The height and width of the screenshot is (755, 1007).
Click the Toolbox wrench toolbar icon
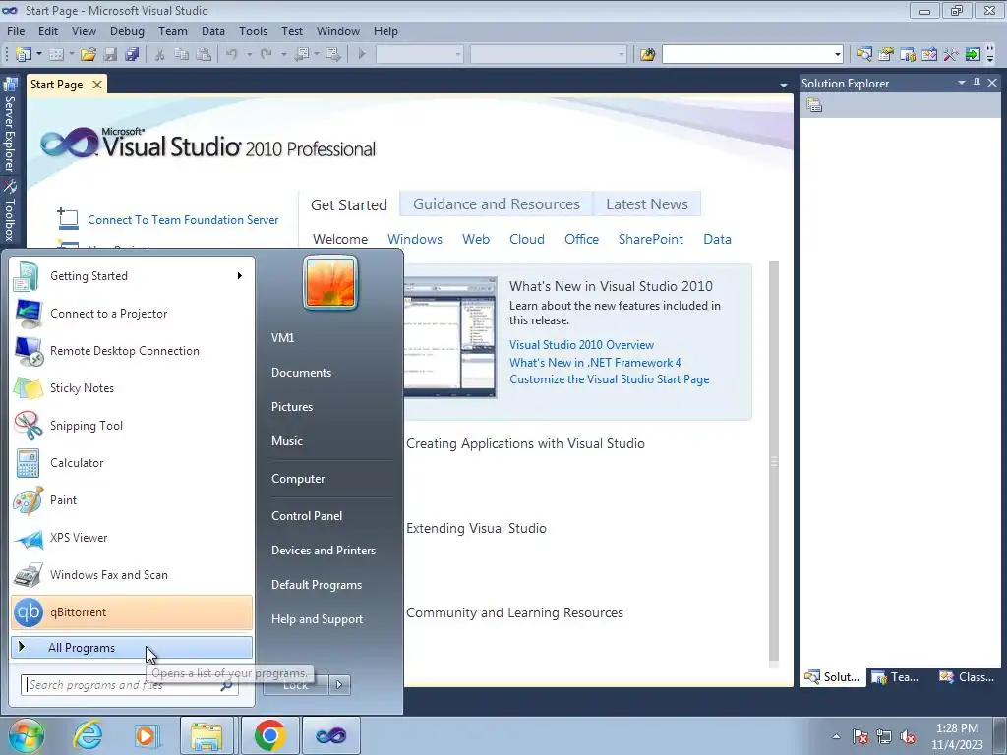951,55
